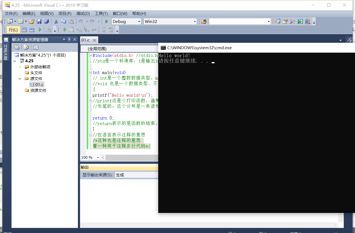Select 01.c in the Solution Explorer tree
355x233 pixels.
39,84
